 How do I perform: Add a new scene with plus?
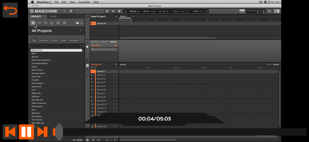click(x=133, y=17)
